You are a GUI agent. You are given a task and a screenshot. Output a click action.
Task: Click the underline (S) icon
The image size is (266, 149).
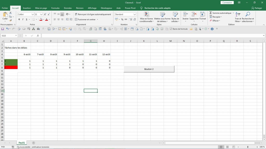click(x=27, y=19)
